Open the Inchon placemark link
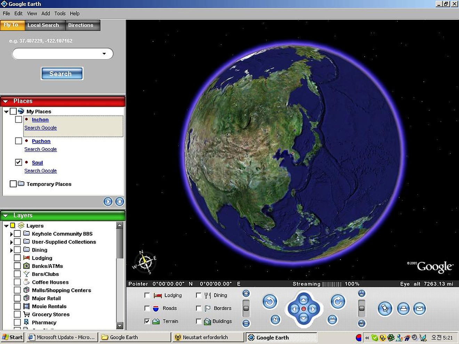 (40, 120)
